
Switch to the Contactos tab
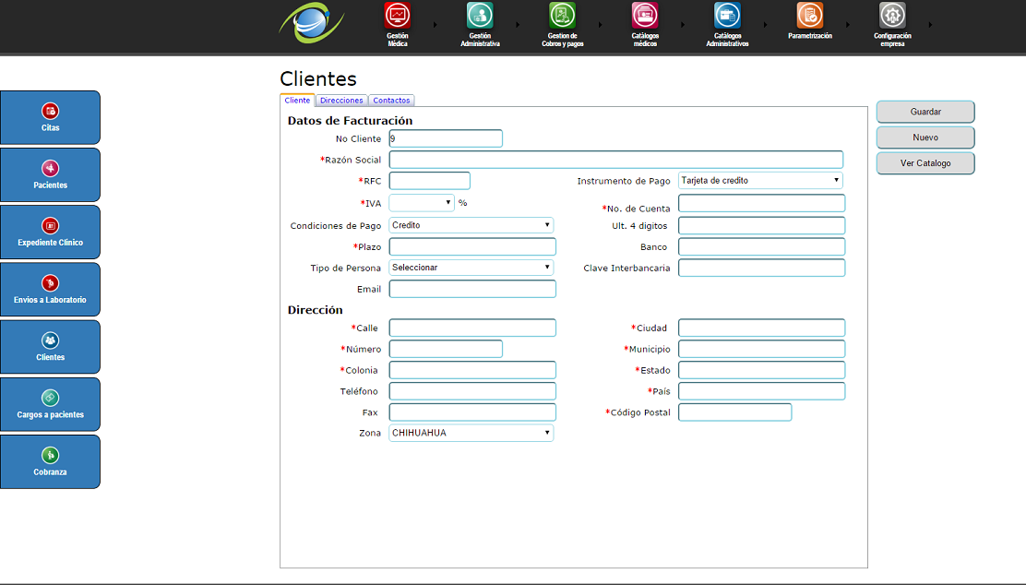pyautogui.click(x=391, y=101)
